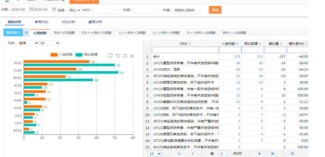Click the 增长量 column filter box
This screenshot has width=325, height=157.
pos(275,50)
